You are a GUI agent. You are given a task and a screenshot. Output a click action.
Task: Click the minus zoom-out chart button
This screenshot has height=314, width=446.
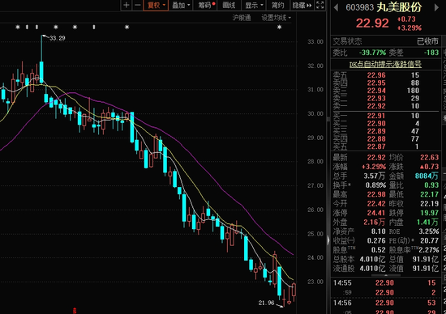point(138,5)
